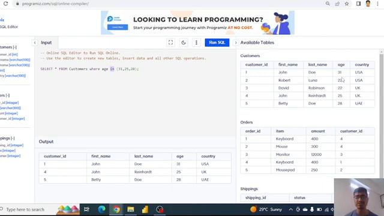Click the shipping_id column header
Screen dimensions: 384x216
pyautogui.click(x=256, y=197)
